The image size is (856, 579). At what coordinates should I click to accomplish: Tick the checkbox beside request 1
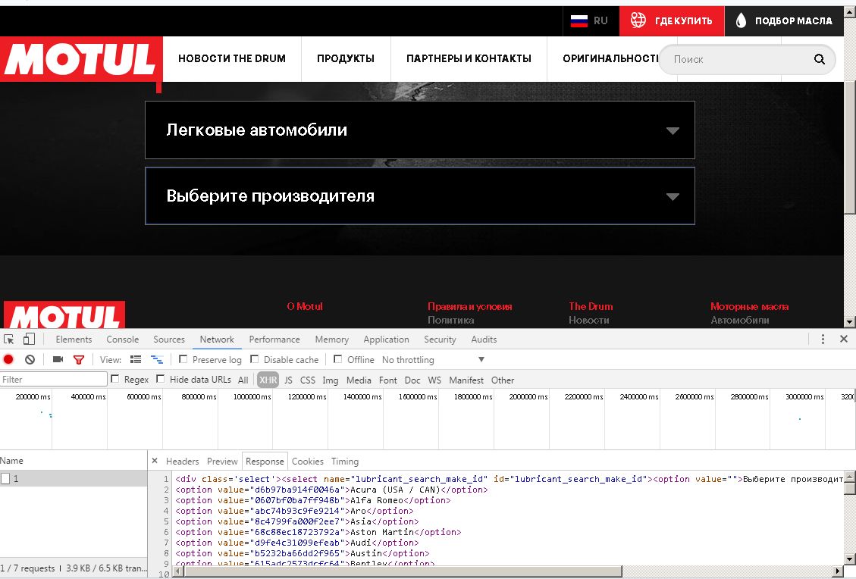[x=5, y=479]
